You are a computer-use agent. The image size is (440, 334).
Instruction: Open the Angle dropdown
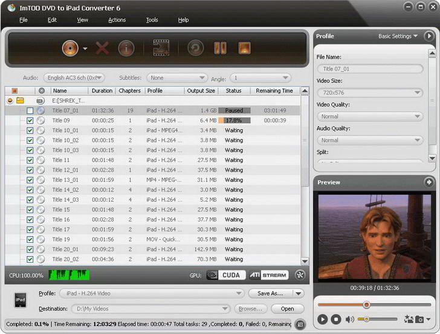point(260,78)
